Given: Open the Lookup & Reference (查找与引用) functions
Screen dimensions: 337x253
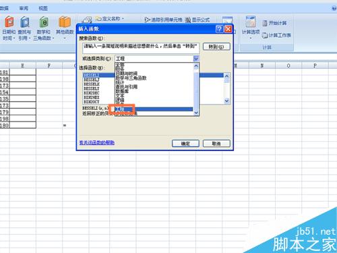Looking at the screenshot, I should pyautogui.click(x=24, y=28).
